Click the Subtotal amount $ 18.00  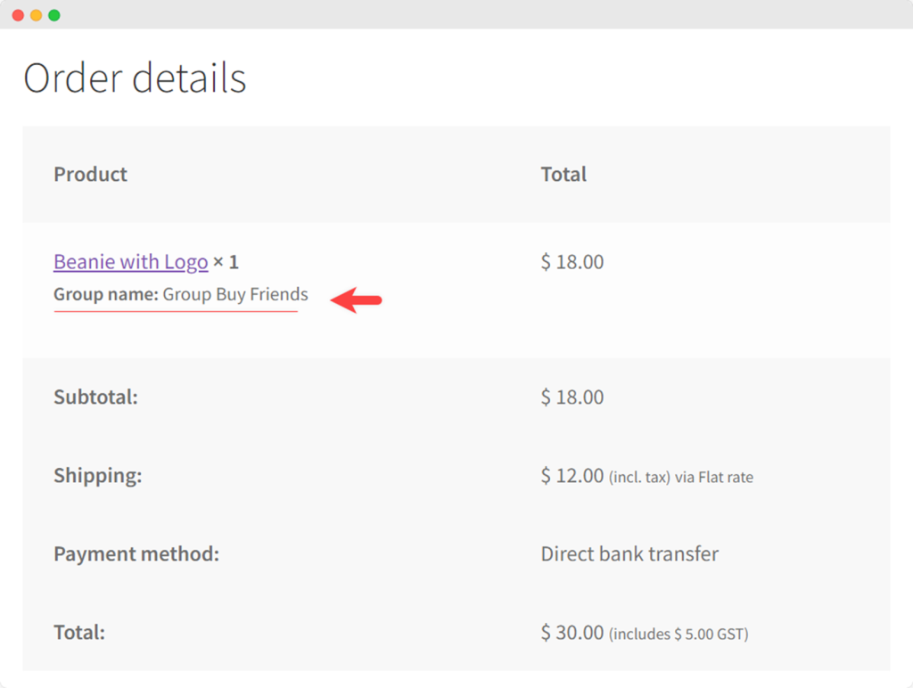point(572,397)
